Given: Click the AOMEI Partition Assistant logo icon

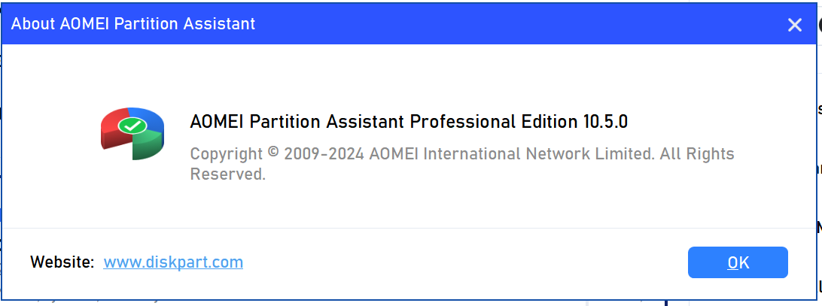Looking at the screenshot, I should pyautogui.click(x=132, y=133).
